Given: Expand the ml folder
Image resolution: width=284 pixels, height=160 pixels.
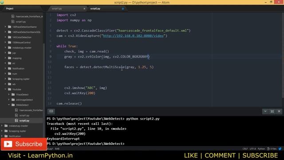Looking at the screenshot, I should 5,63.
